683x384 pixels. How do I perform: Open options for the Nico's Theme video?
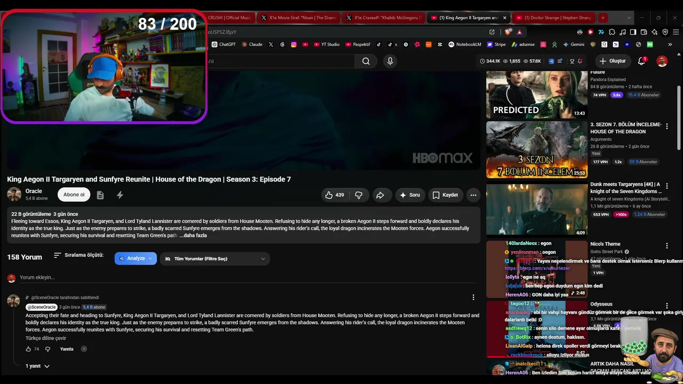[x=666, y=246]
